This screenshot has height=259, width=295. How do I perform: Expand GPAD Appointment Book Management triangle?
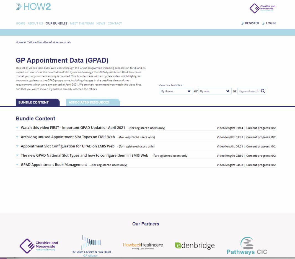[x=17, y=165]
